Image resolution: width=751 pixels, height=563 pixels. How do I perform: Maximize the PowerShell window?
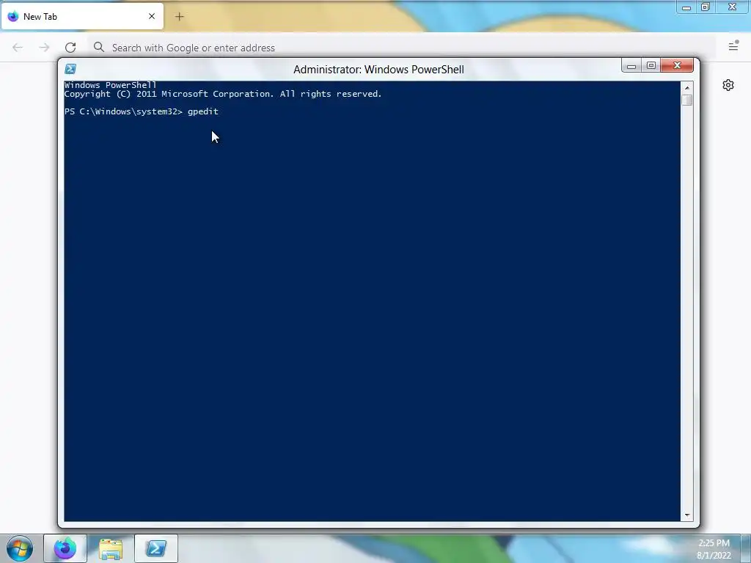click(x=651, y=65)
